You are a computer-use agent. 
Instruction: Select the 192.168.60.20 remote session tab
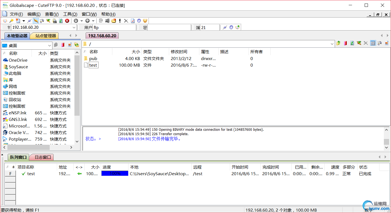pos(102,36)
